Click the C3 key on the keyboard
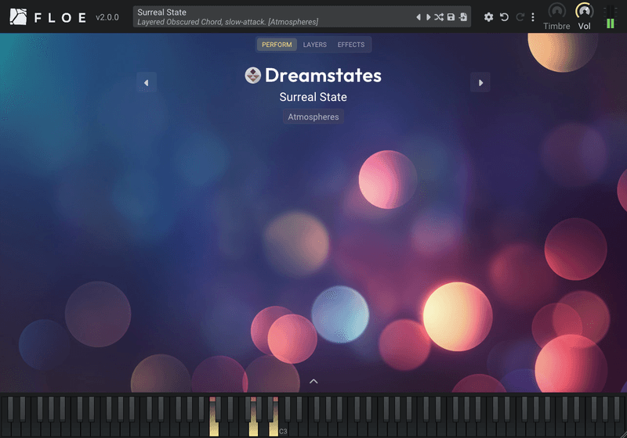This screenshot has height=438, width=627. pyautogui.click(x=284, y=427)
